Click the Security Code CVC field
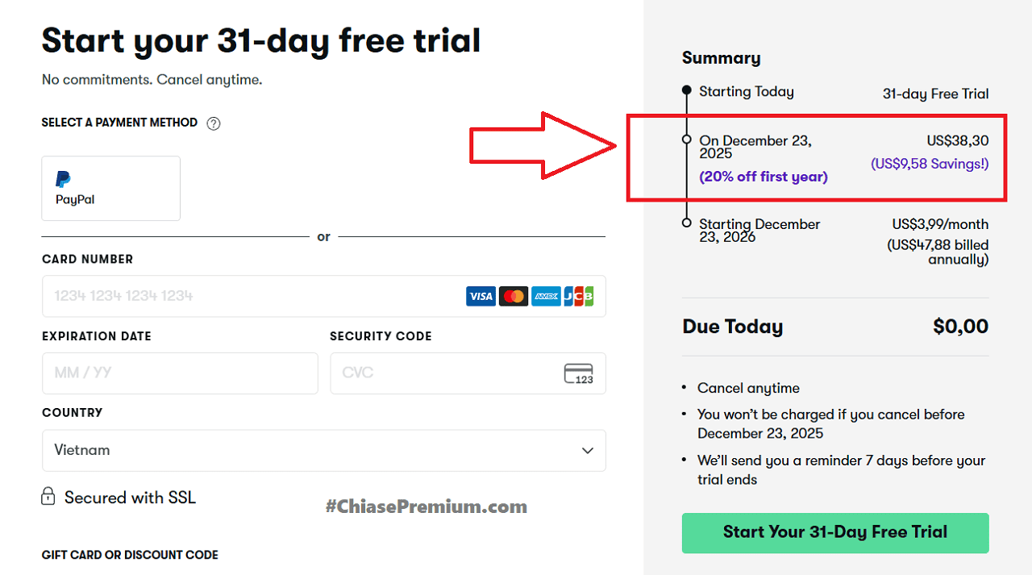 [x=443, y=373]
